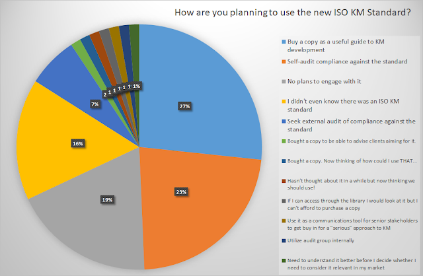This screenshot has width=423, height=276.
Task: Click the green 'Bought a copy to advise clients' swatch
Action: point(284,141)
